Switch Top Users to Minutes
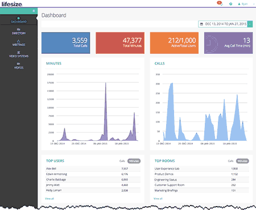This screenshot has height=210, width=256. (134, 161)
